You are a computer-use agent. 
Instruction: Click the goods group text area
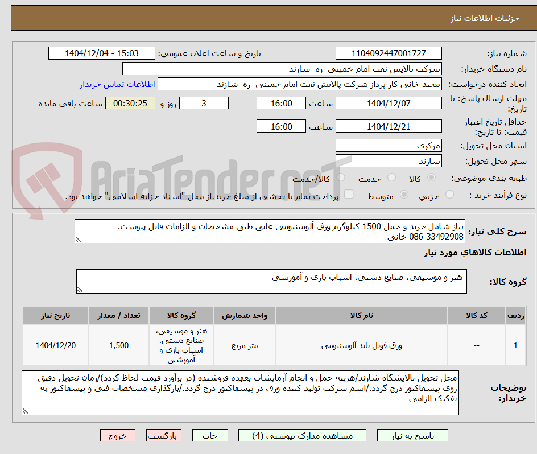click(x=271, y=281)
